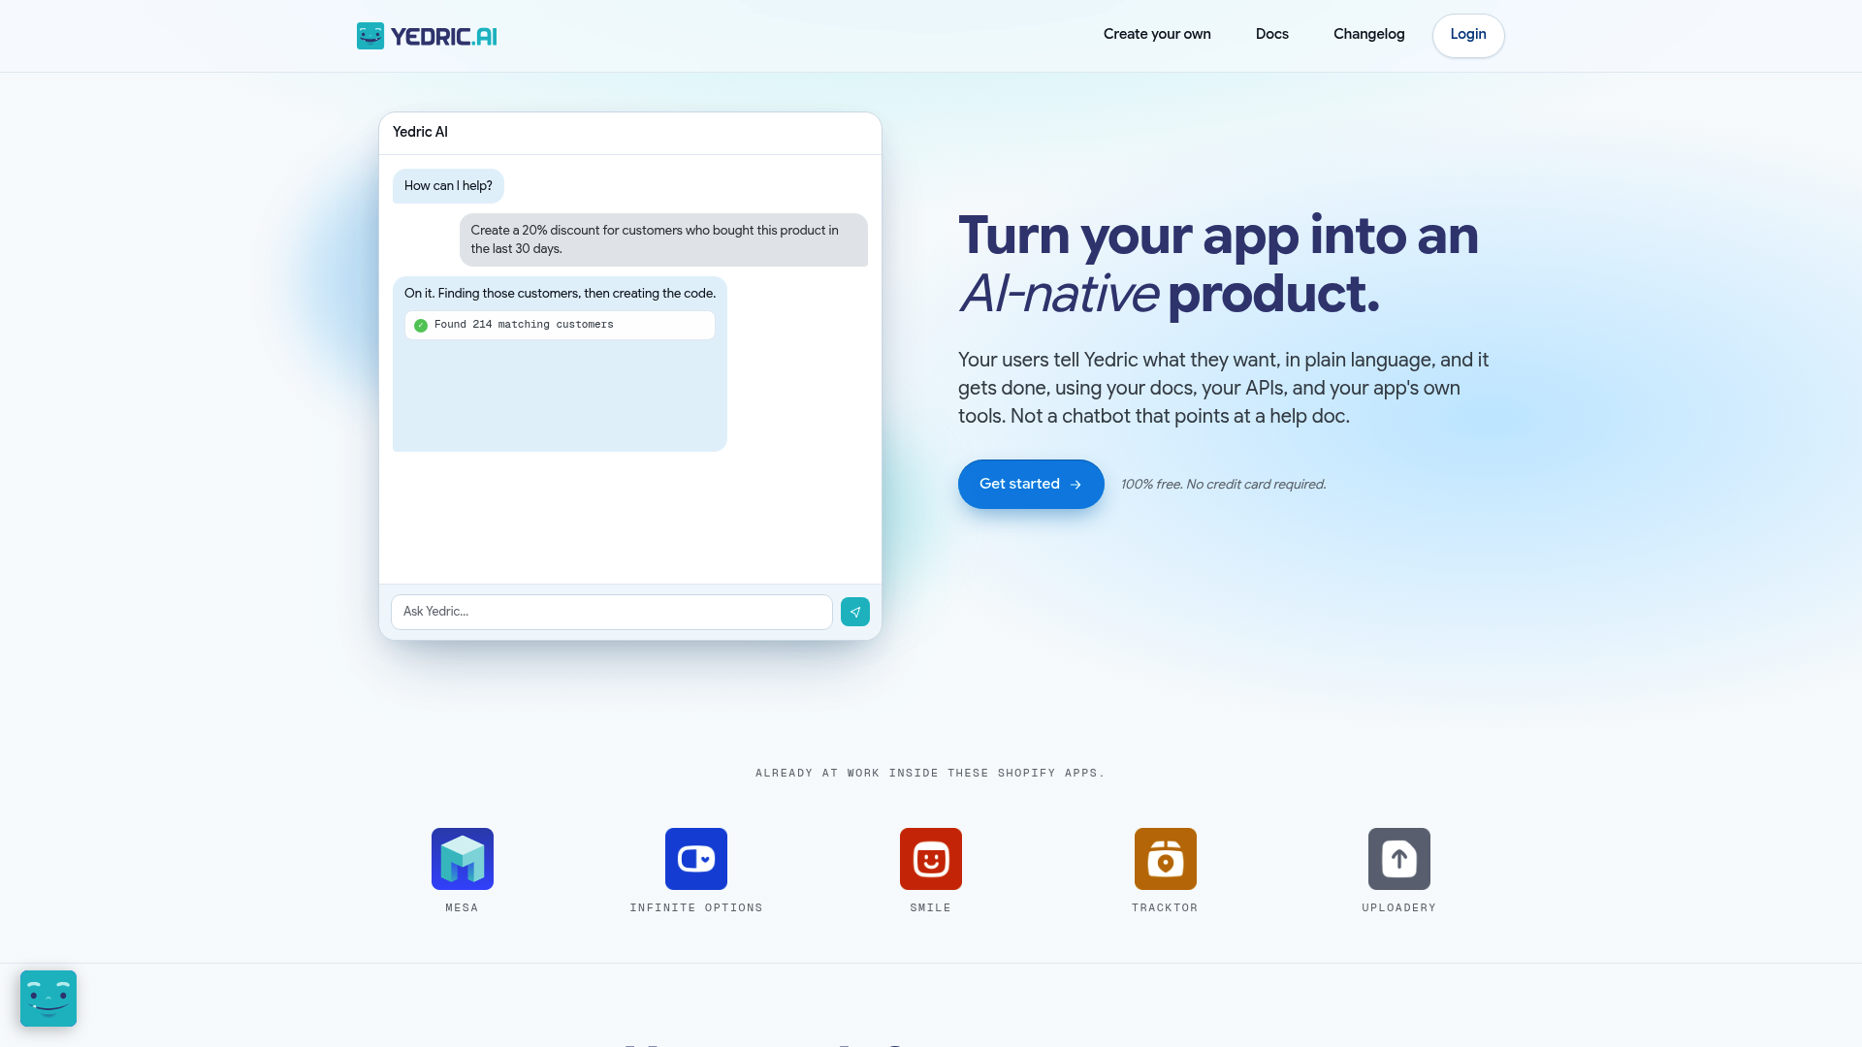Open the Yedric chat widget mascot icon
Screen dimensions: 1862x1047
(x=48, y=999)
